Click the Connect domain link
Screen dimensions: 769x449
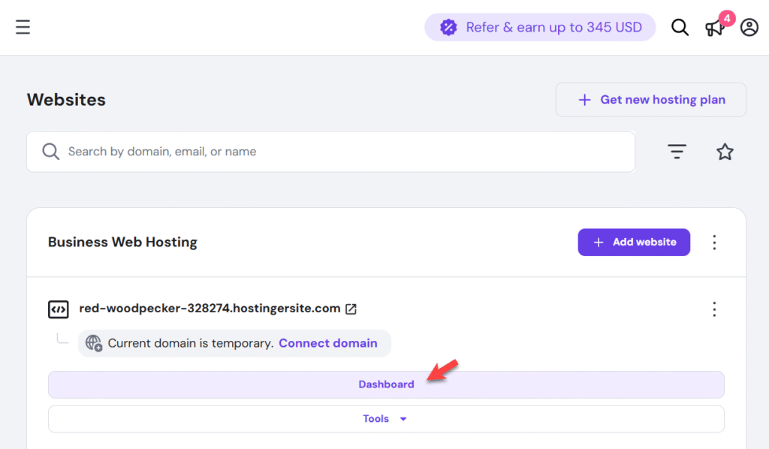click(327, 343)
